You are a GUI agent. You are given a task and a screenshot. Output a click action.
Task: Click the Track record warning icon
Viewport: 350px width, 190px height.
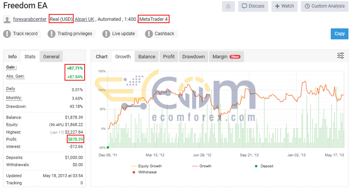(x=7, y=34)
